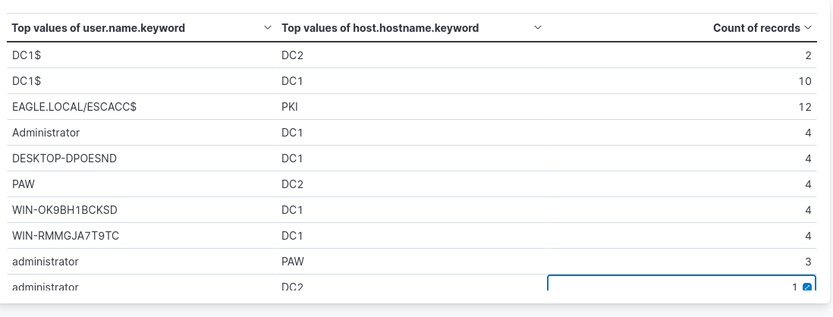
Task: Select the DESKTOP-DPOESND user cell
Action: coord(64,158)
